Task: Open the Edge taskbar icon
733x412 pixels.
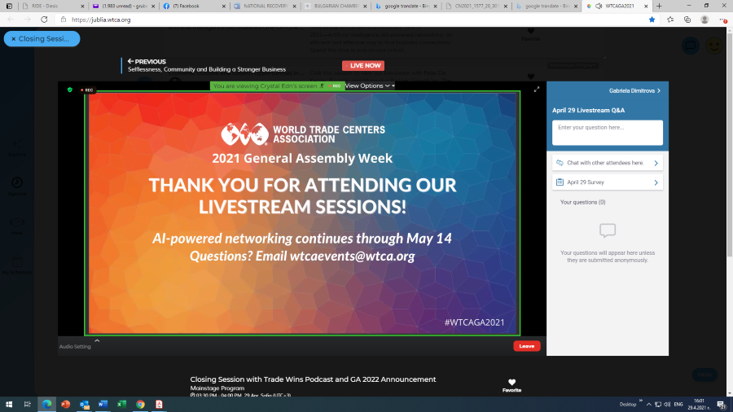Action: [46, 404]
